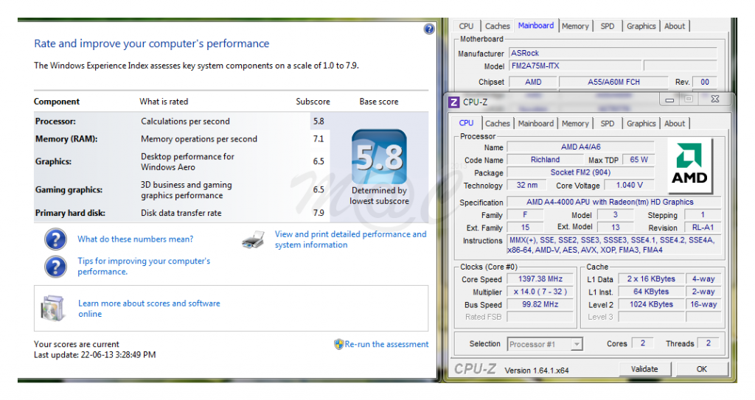Viewport: 755px width, 400px height.
Task: Click the 5.8 base score badge
Action: (379, 156)
